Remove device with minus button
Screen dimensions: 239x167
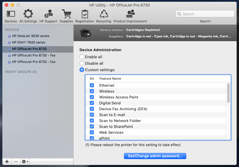(x=16, y=161)
